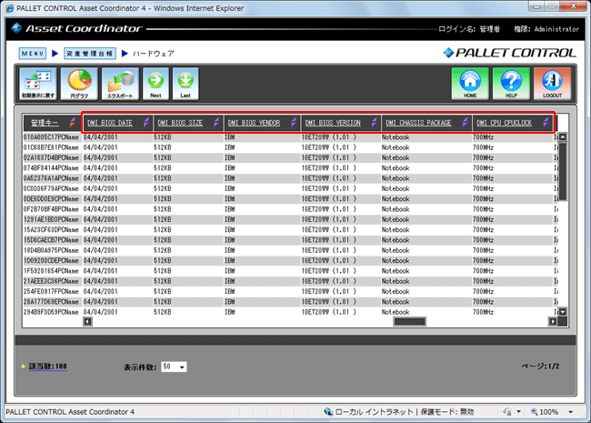Click the ページ:1/2 page indicator
This screenshot has height=423, width=591.
[x=540, y=366]
